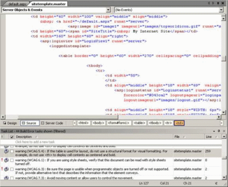Click the Col 21 status bar entry

tap(164, 183)
